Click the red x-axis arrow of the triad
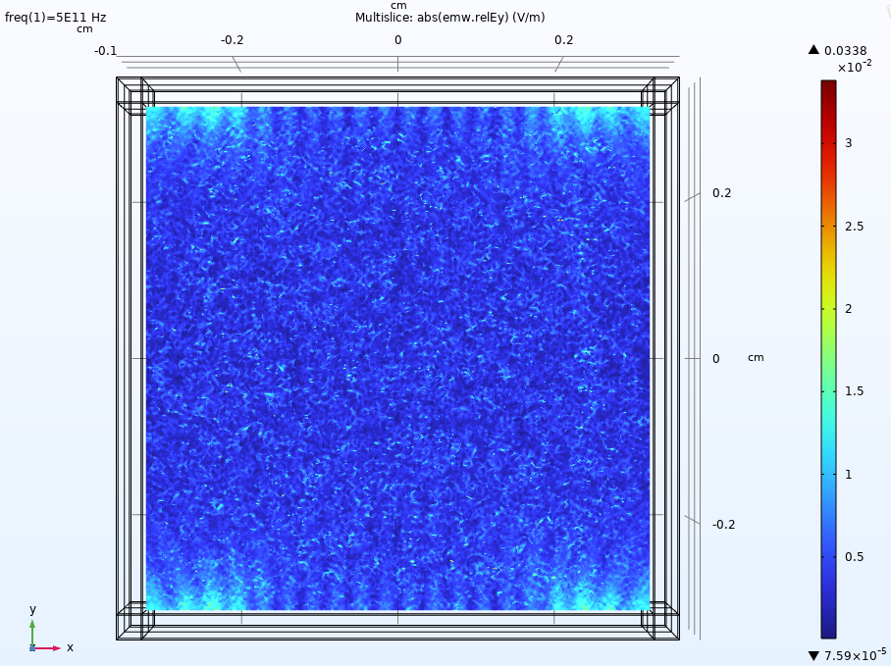This screenshot has height=666, width=891. tap(53, 647)
